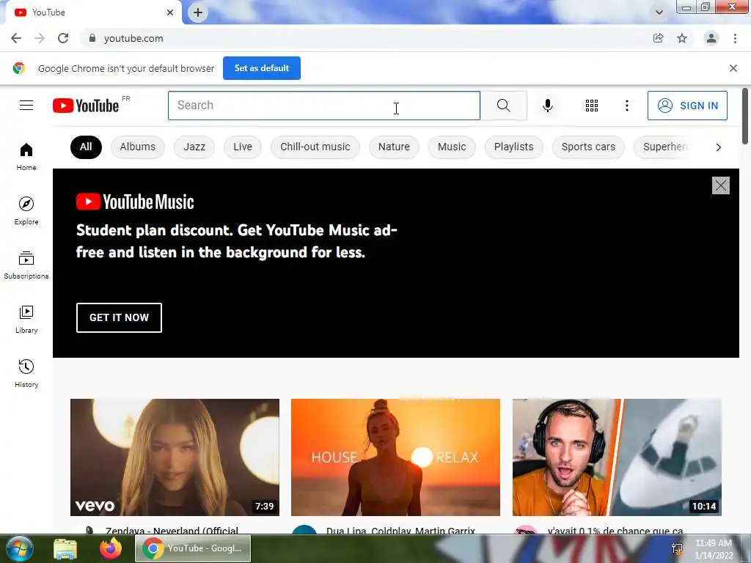This screenshot has width=751, height=563.
Task: Open YouTube settings three-dot menu
Action: (626, 106)
